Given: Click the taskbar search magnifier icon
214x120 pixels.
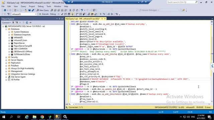Looking at the screenshot, I should click(11, 117).
